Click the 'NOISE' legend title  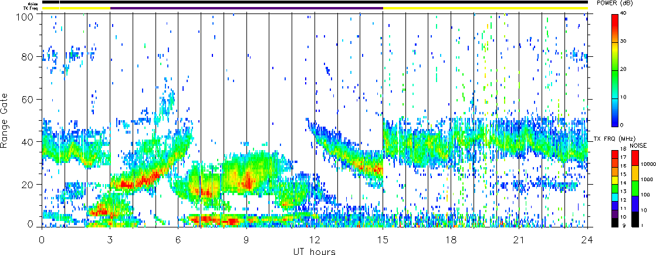point(637,145)
